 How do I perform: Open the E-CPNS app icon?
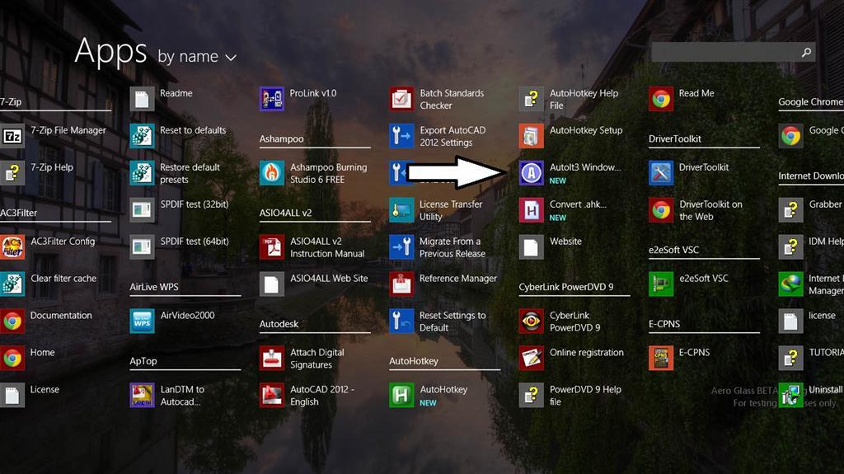pos(661,359)
